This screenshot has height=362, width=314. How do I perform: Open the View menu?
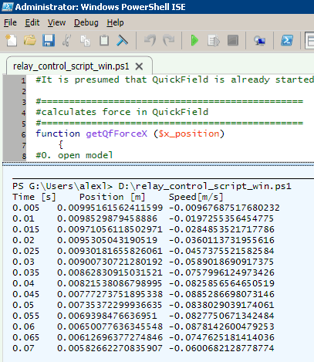point(56,22)
